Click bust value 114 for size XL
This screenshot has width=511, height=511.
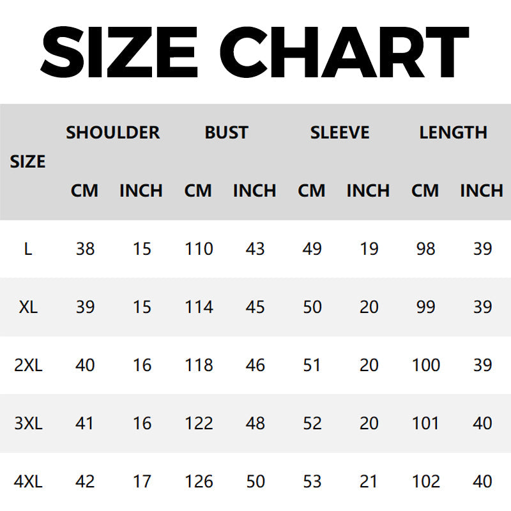(x=199, y=307)
